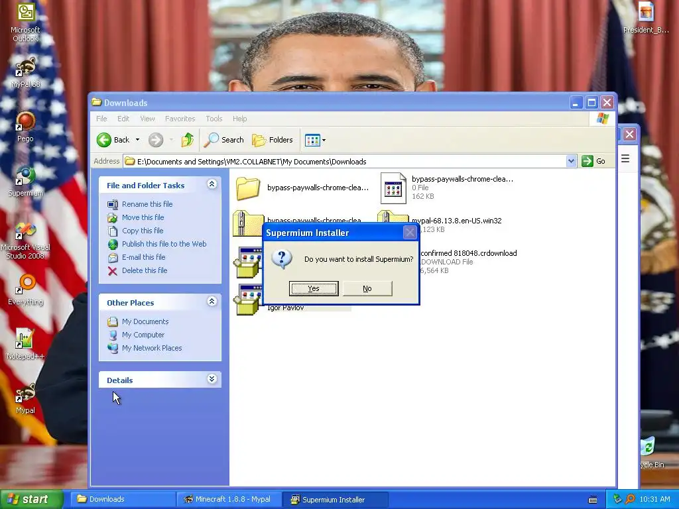Open Microsoft Outlook desktop icon
This screenshot has height=509, width=679.
25,23
